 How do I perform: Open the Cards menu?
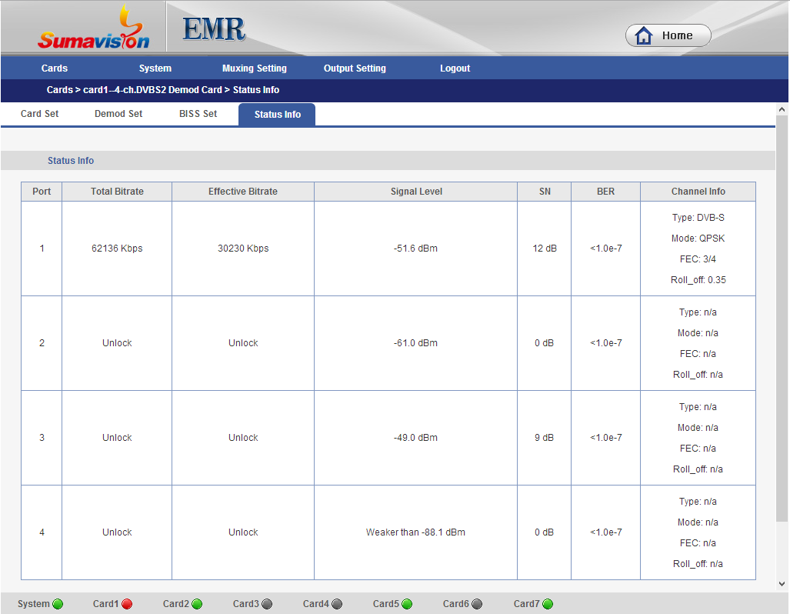coord(55,68)
